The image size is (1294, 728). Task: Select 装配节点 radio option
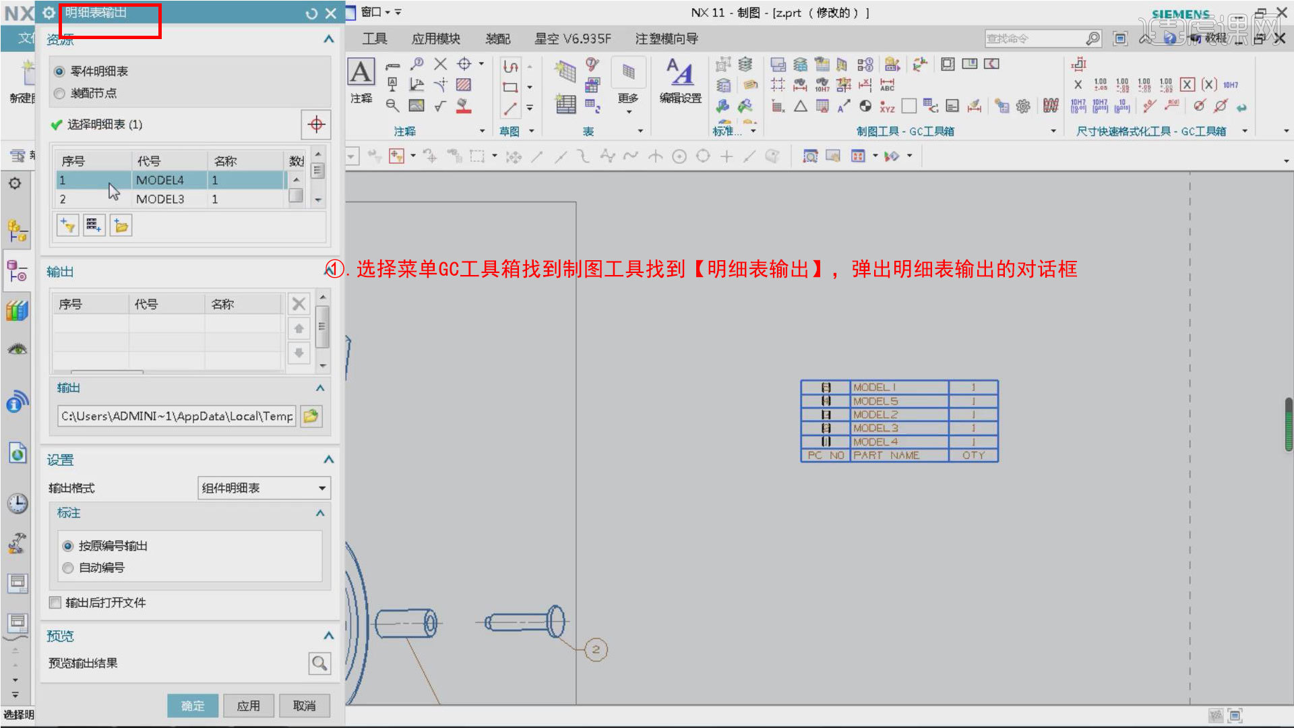(x=59, y=93)
